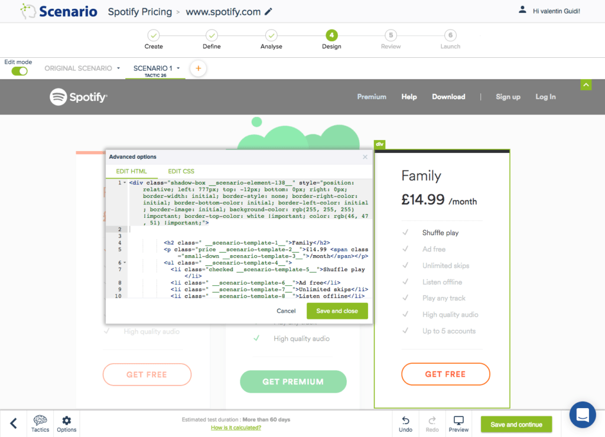Open the Download nav item
This screenshot has width=605, height=437.
448,97
